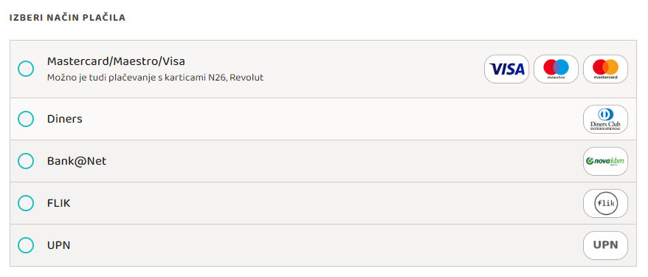Click the Diners Club International logo
This screenshot has height=277, width=648.
(605, 119)
